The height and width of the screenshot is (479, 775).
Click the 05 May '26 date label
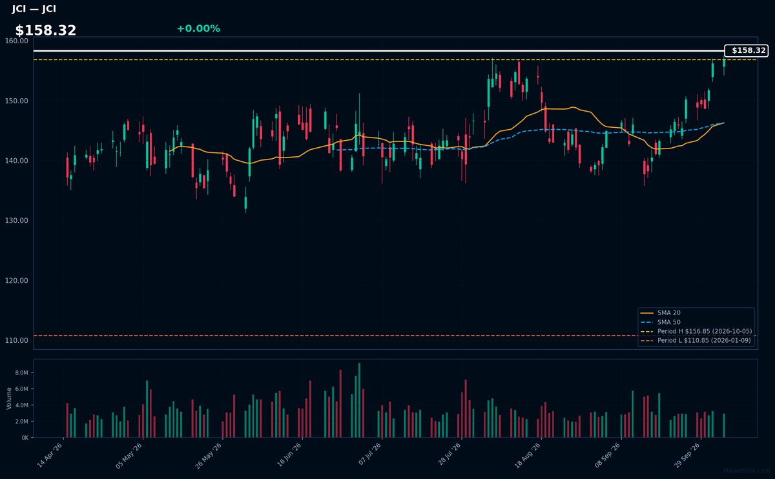click(130, 456)
